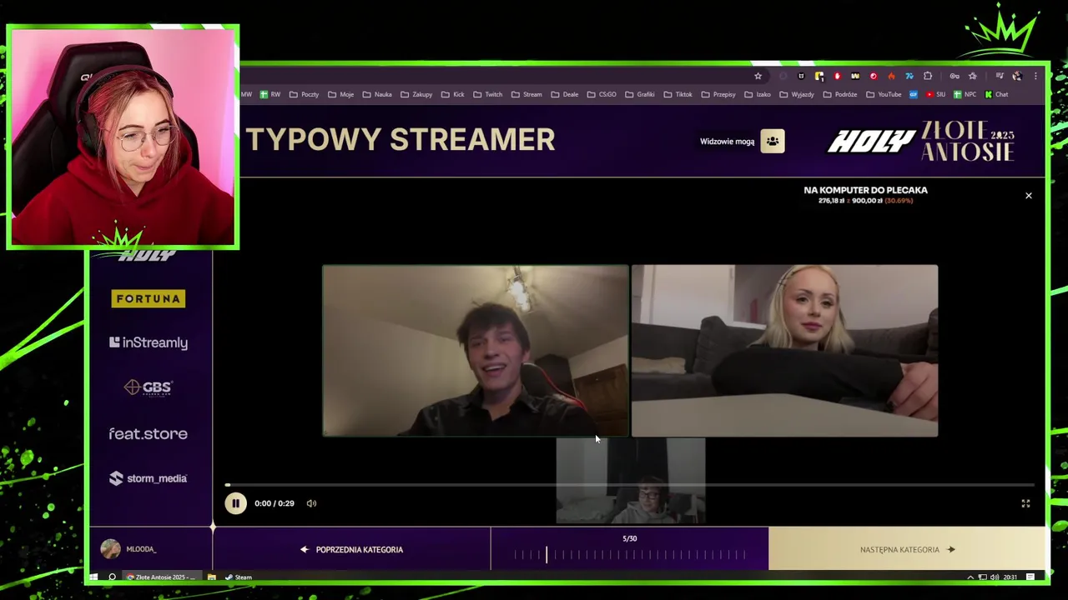
Task: Open the GBS sponsor logo
Action: (x=149, y=387)
